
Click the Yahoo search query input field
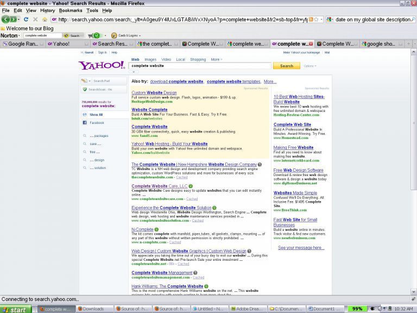tap(200, 66)
